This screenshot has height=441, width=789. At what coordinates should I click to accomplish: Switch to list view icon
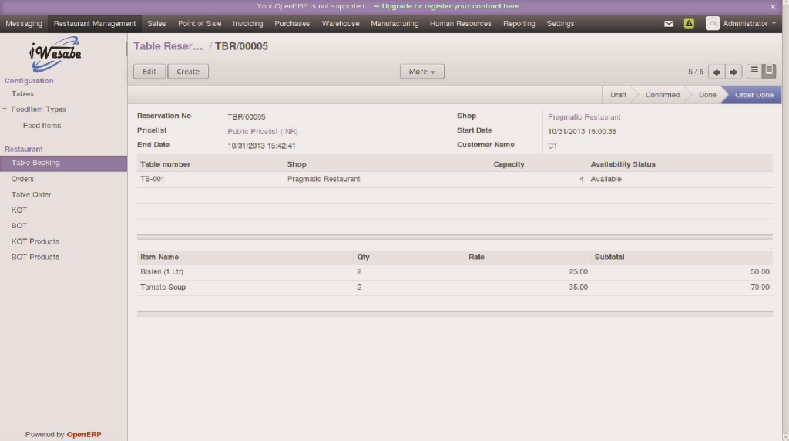754,71
